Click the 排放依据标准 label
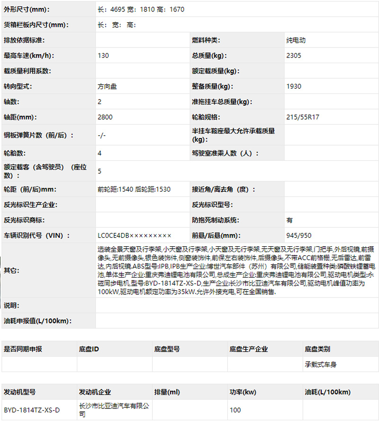The image size is (379, 427). tap(24, 40)
